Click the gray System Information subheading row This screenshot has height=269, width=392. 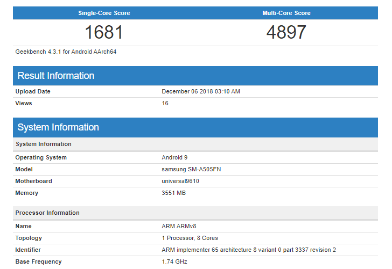coord(44,144)
